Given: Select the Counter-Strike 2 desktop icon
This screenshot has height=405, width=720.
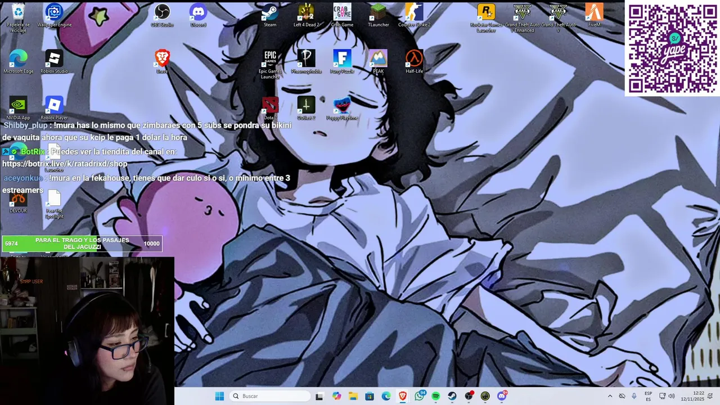Looking at the screenshot, I should pyautogui.click(x=414, y=15).
